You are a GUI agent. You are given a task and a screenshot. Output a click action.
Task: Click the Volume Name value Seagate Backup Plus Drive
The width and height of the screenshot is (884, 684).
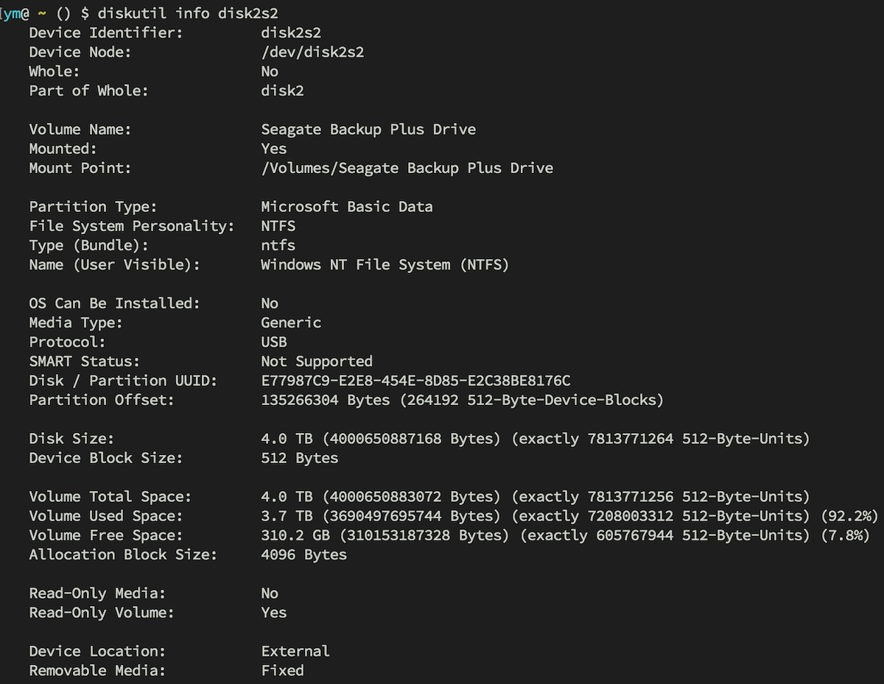(368, 130)
